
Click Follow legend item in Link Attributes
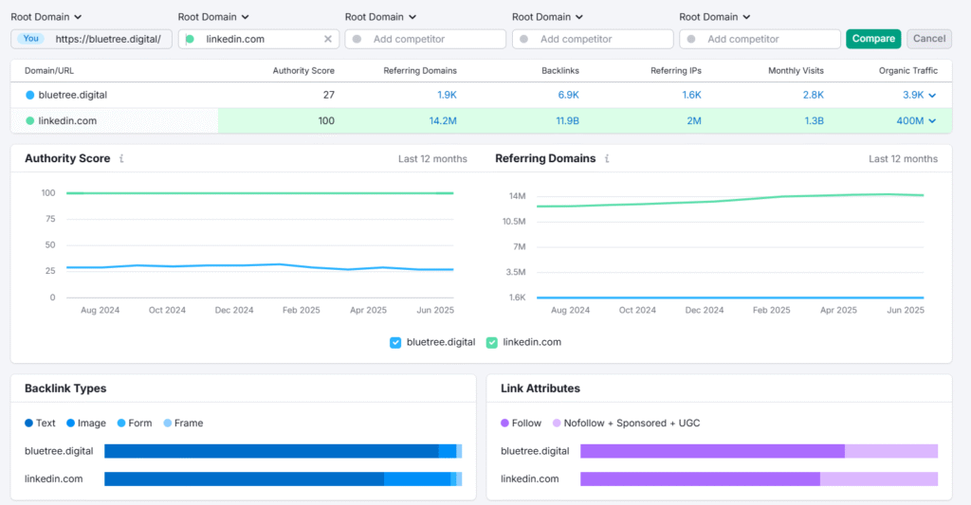coord(521,423)
